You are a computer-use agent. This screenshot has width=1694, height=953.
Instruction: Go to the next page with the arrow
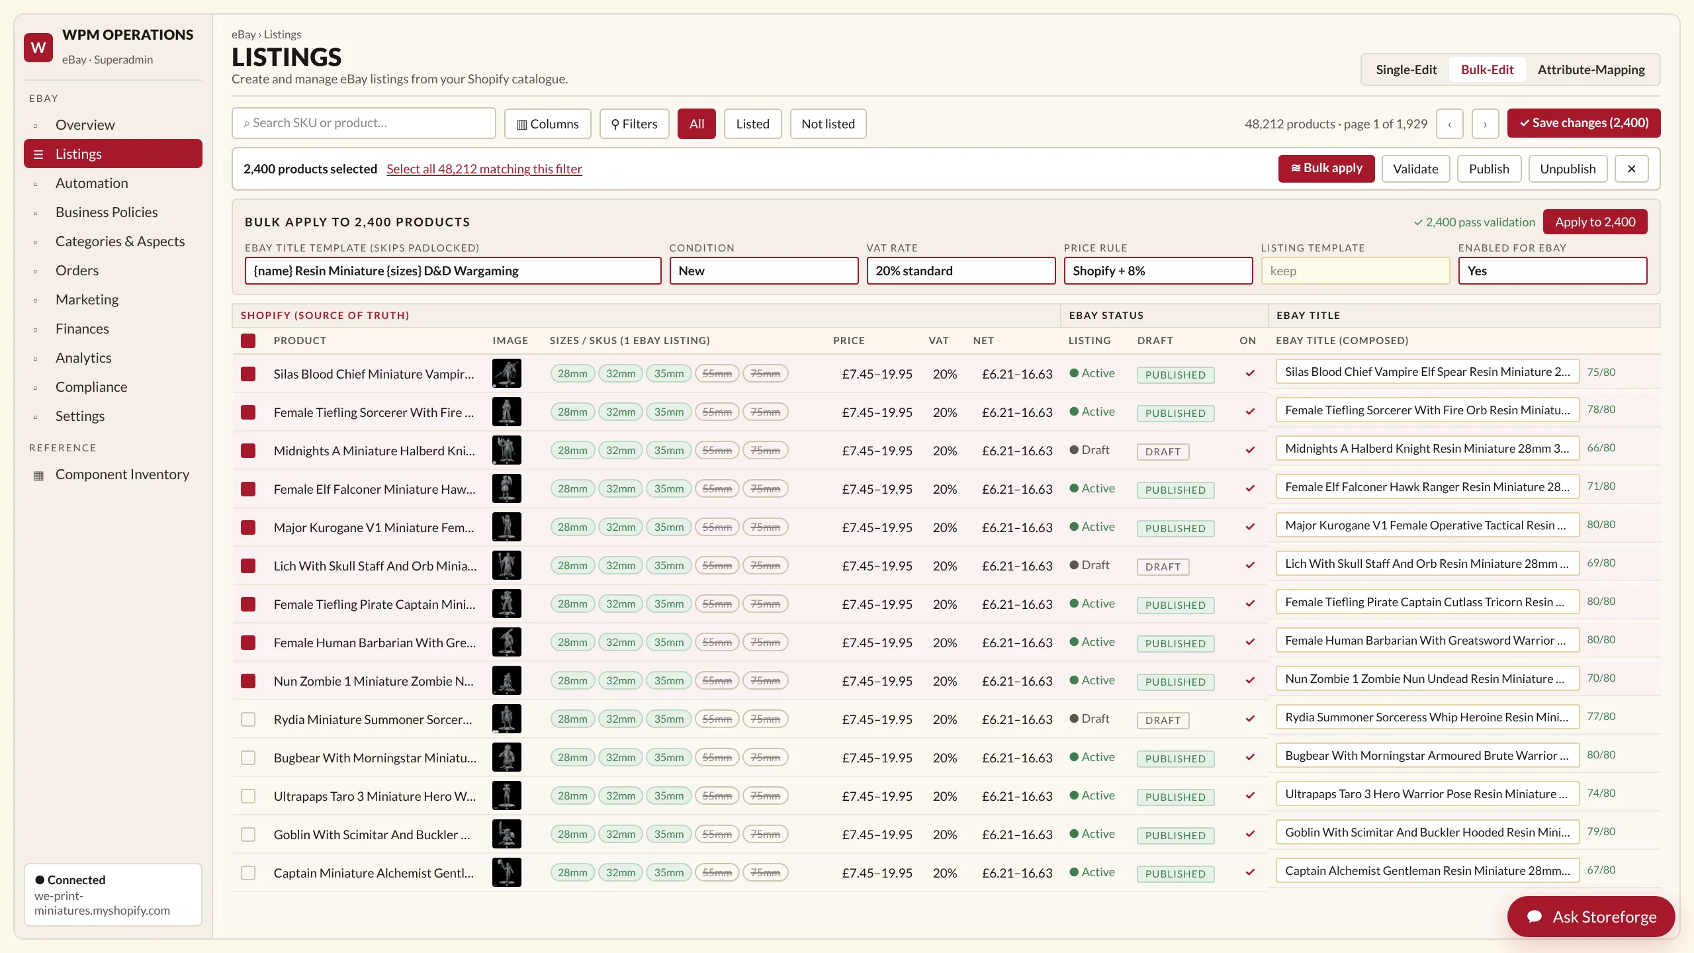click(1485, 124)
